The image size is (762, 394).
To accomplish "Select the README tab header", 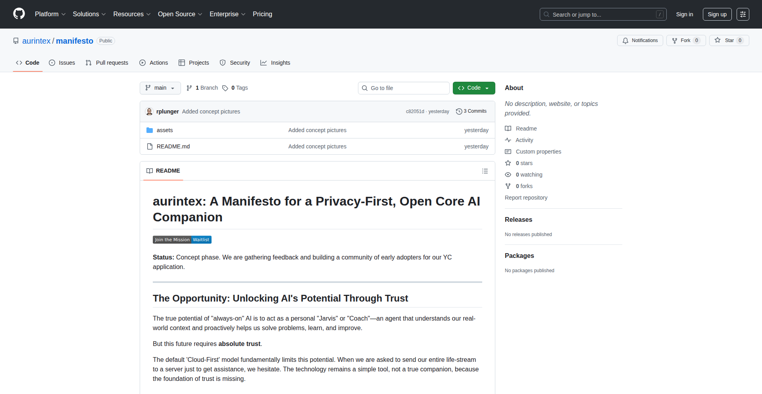I will click(x=163, y=171).
